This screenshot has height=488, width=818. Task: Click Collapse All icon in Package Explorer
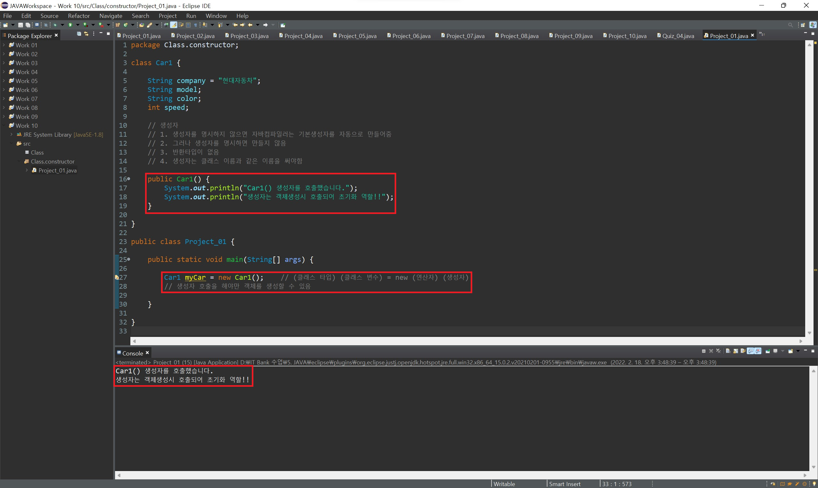(x=79, y=34)
